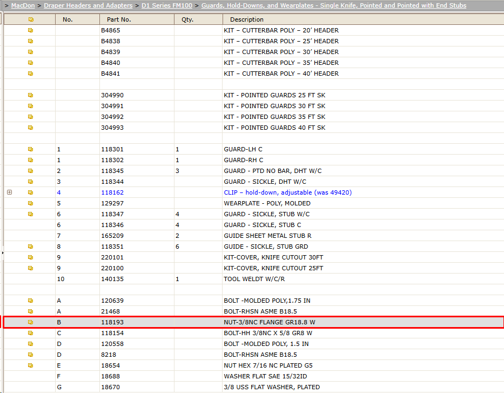Click note icon next to part 118162
This screenshot has width=504, height=393.
tap(31, 192)
